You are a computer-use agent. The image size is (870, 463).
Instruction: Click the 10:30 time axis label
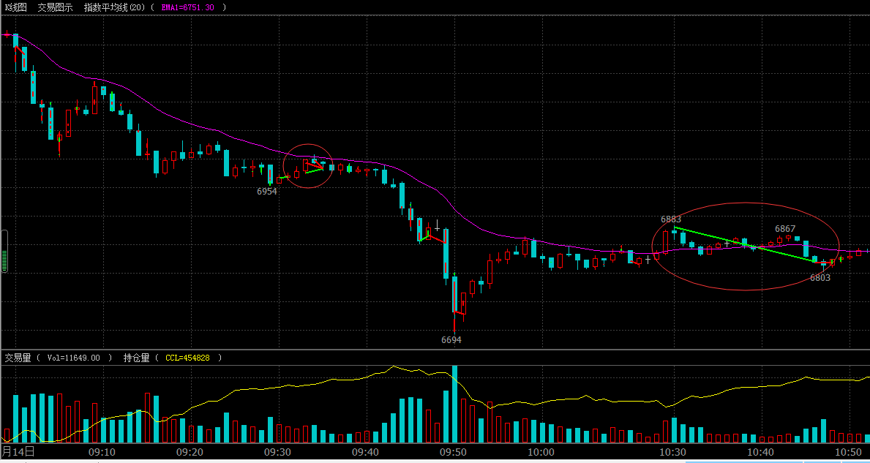(673, 451)
